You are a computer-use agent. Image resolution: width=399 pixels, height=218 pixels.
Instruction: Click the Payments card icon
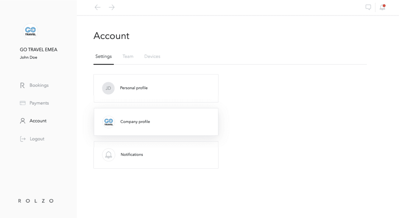point(23,103)
